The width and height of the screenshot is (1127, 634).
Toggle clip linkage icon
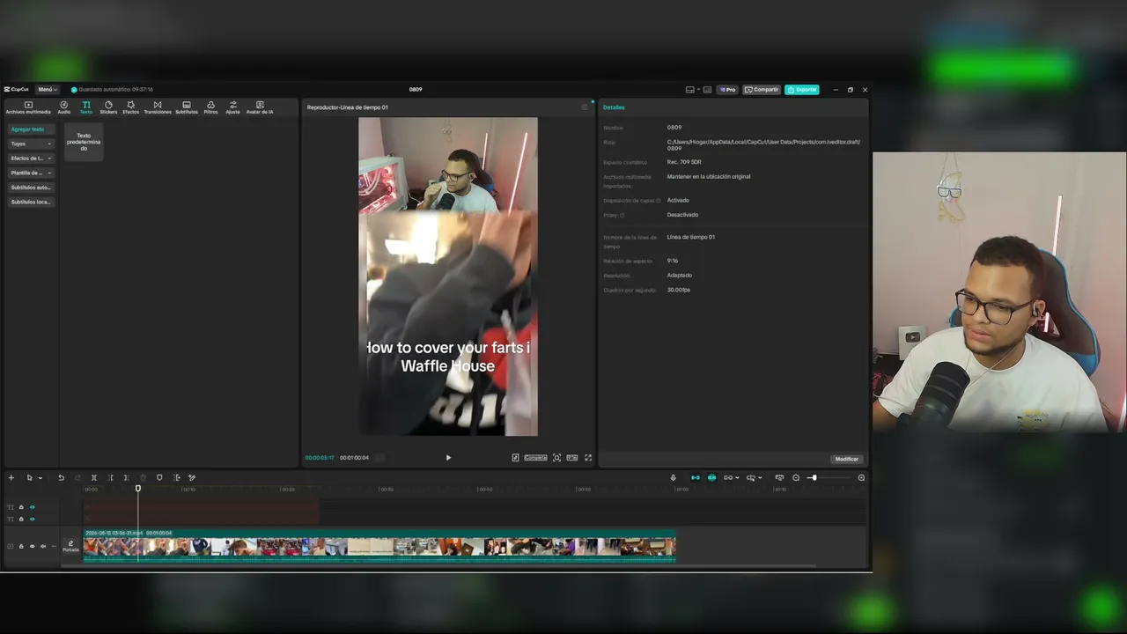[728, 478]
